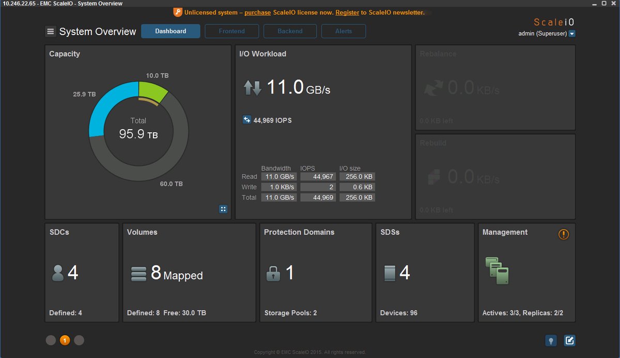Click the I/O workload up-down arrows icon
Screen dimensions: 620x358
(253, 88)
